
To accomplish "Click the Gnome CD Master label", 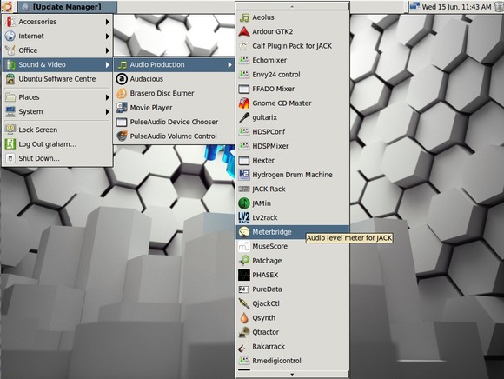I will (282, 103).
